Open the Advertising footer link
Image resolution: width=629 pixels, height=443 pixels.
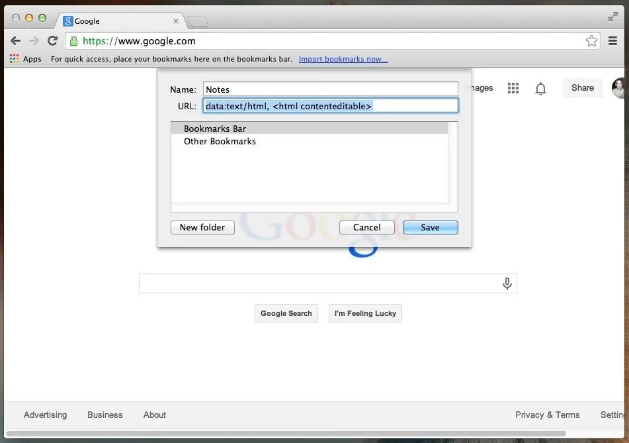[46, 415]
